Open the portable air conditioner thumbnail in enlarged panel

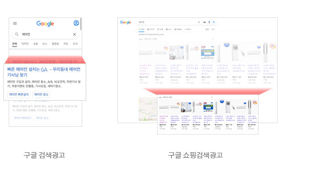[x=230, y=107]
